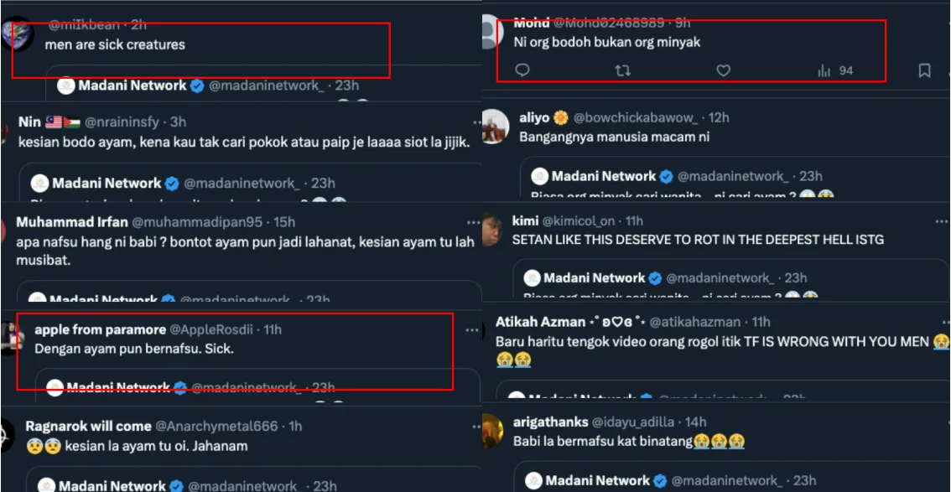Show more options on kimi's tweet
951x492 pixels.
(x=941, y=221)
